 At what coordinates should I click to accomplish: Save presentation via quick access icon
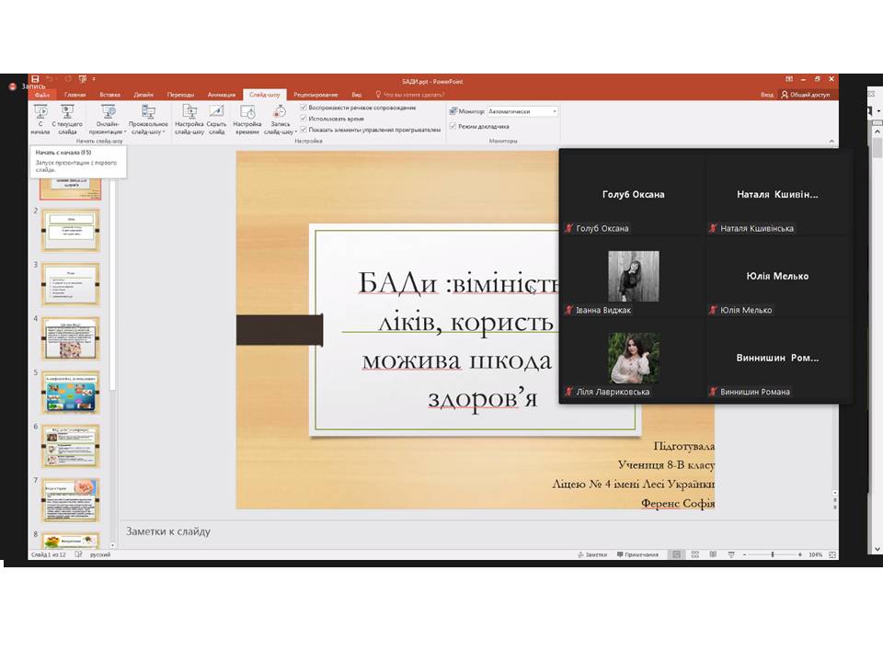coord(35,80)
